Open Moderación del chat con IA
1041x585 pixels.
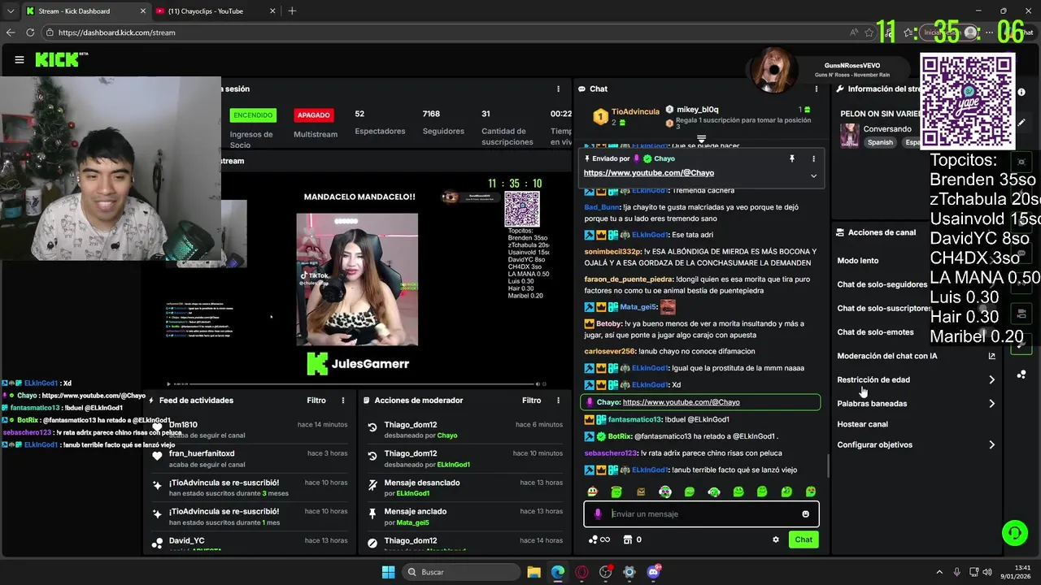(x=887, y=356)
